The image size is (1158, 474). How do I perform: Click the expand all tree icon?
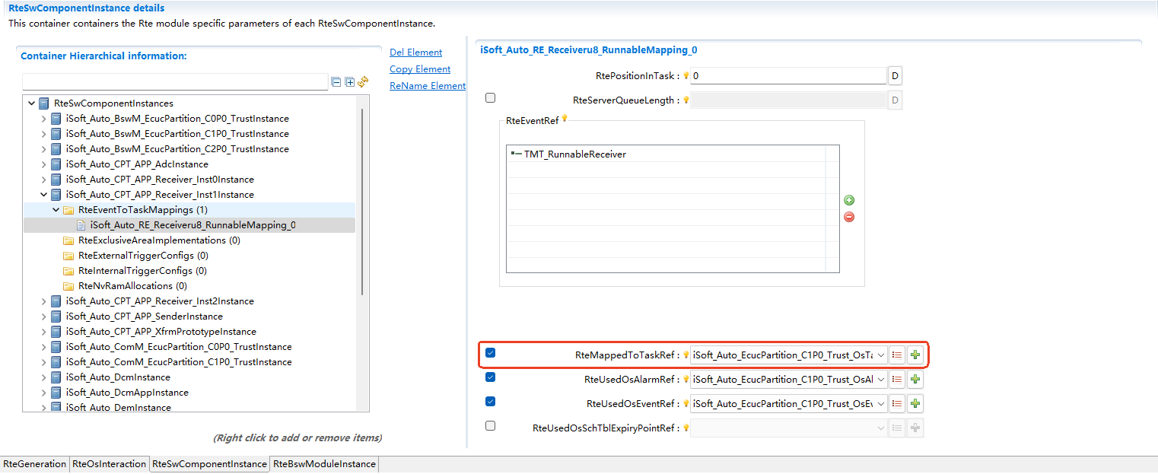(x=350, y=81)
